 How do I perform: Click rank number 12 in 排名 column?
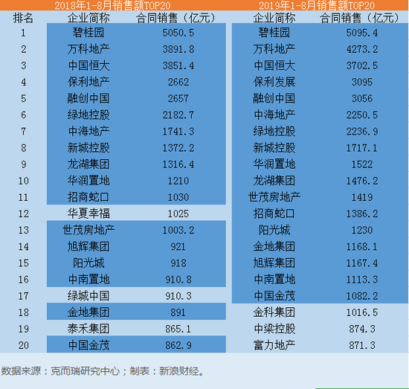click(23, 214)
